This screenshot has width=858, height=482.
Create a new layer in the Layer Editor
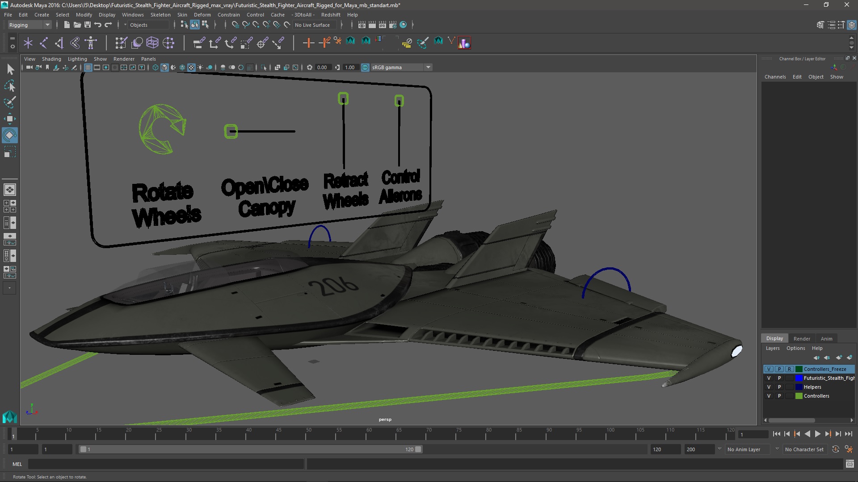839,357
